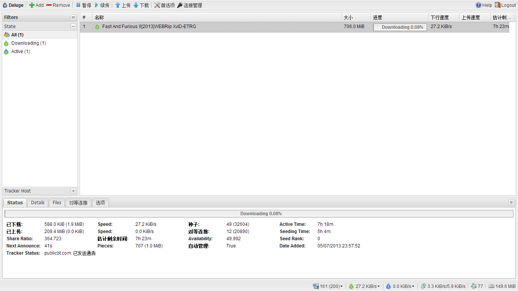Select the Fast And Furious 6 torrent row

pyautogui.click(x=295, y=27)
